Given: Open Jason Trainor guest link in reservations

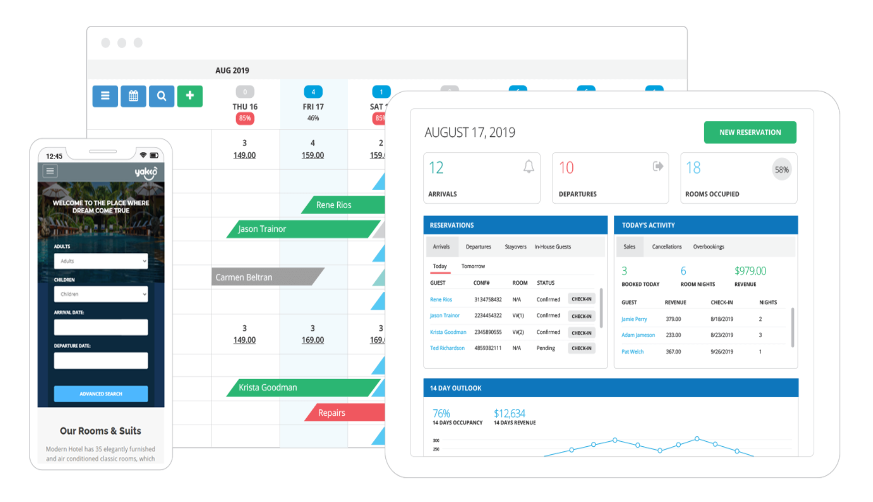Looking at the screenshot, I should (445, 315).
